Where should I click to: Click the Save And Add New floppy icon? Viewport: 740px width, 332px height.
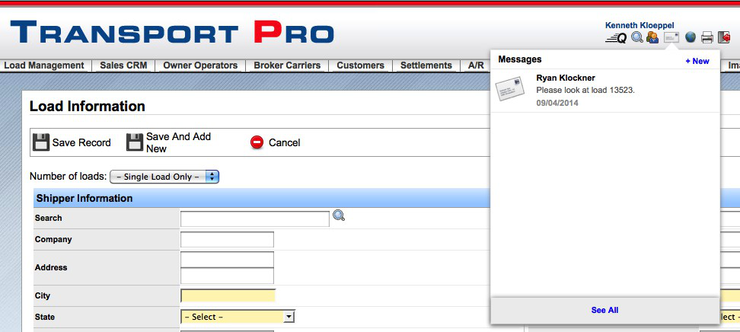tap(135, 142)
